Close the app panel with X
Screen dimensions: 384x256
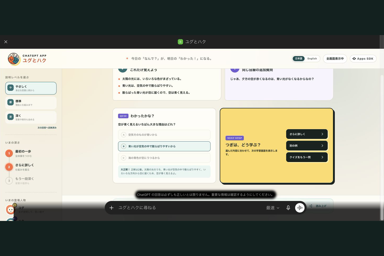click(6, 42)
